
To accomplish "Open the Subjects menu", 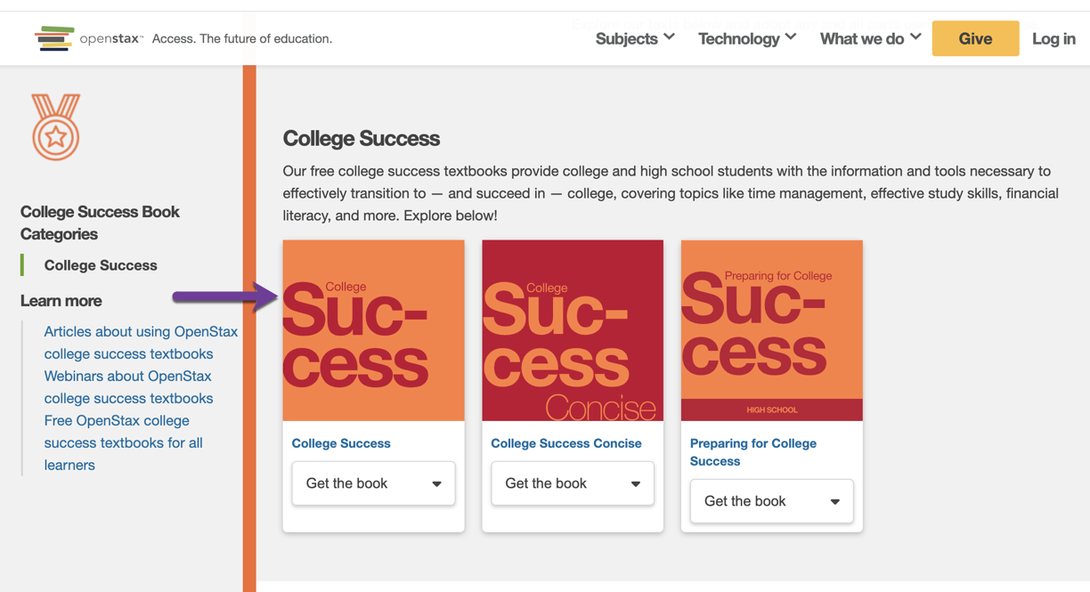I will coord(626,38).
